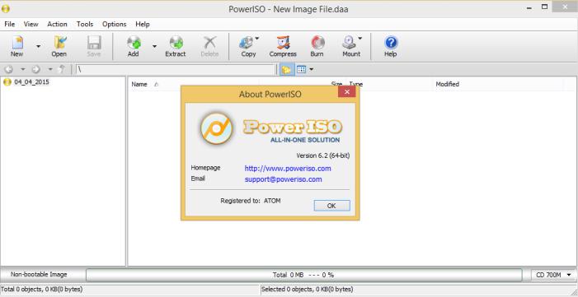Click the Open file toolbar icon
578x297 pixels.
click(x=59, y=46)
